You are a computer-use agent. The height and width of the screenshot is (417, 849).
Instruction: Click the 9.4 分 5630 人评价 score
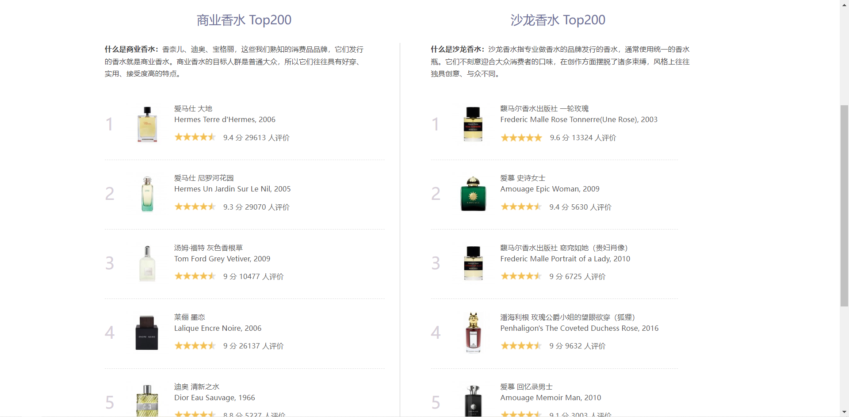click(580, 207)
